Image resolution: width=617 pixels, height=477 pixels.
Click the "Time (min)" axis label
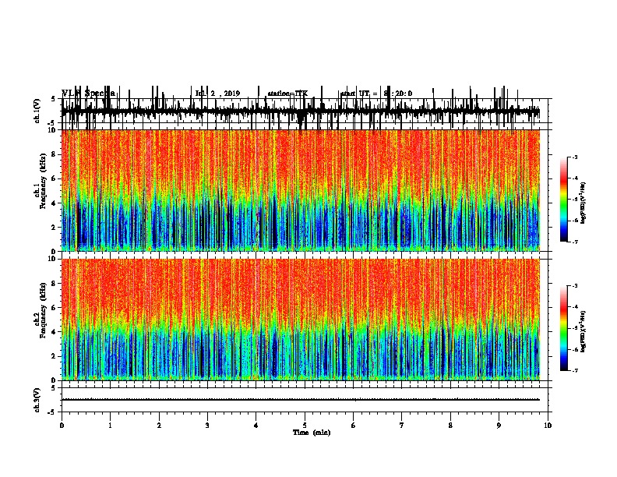point(312,433)
